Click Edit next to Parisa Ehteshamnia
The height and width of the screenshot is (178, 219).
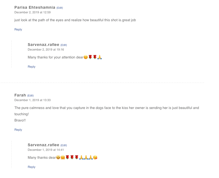pyautogui.click(x=60, y=8)
